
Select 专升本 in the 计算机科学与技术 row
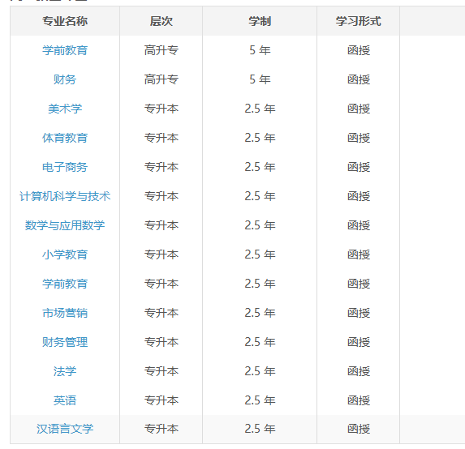click(161, 196)
